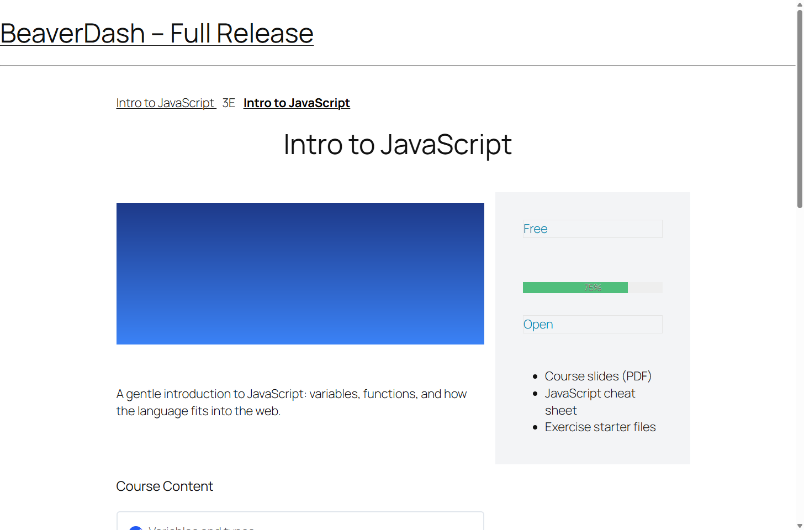Select the 'Exercise starter files' list item
The height and width of the screenshot is (530, 804).
600,427
